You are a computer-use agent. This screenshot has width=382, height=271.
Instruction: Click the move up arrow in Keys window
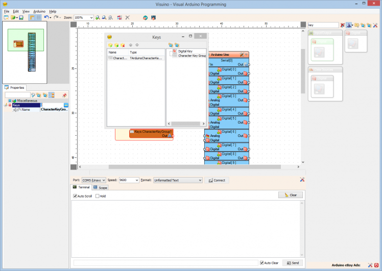(131, 45)
